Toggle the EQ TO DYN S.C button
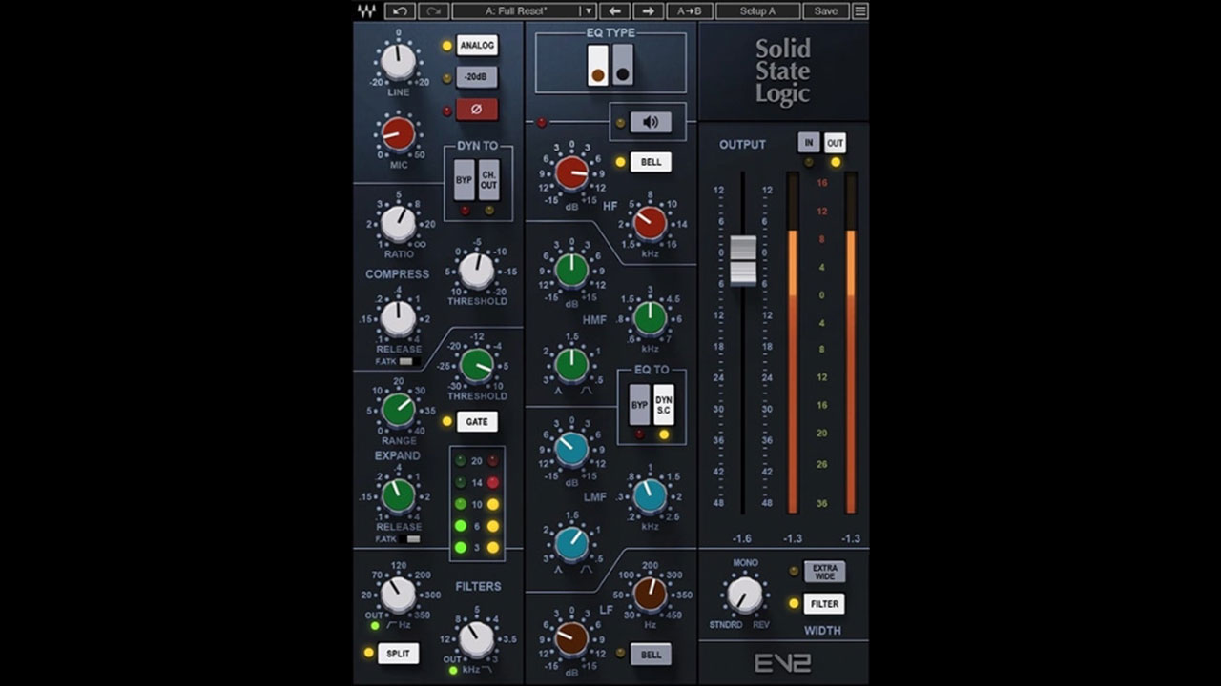This screenshot has height=686, width=1221. [664, 405]
